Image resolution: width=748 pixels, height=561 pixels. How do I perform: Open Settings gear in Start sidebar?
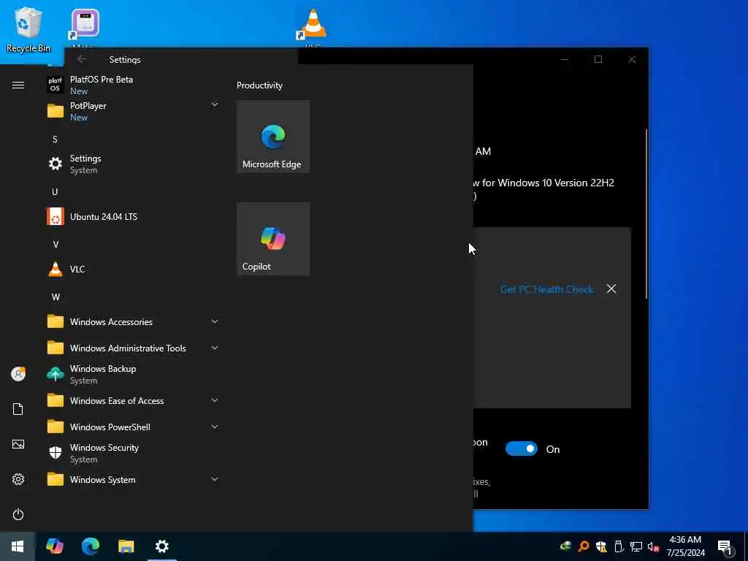coord(18,479)
